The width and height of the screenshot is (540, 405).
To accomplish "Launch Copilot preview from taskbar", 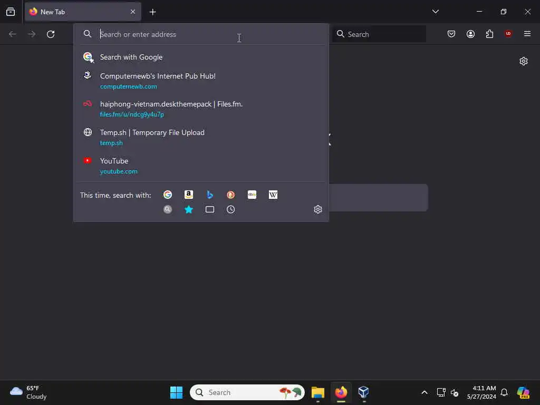I will click(x=523, y=392).
